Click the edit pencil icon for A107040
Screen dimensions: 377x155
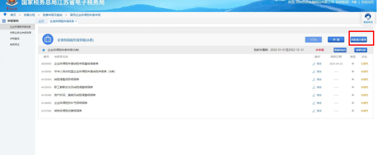coord(314,111)
